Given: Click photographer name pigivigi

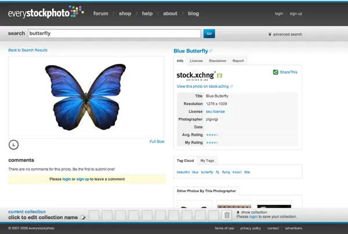Looking at the screenshot, I should point(212,120).
